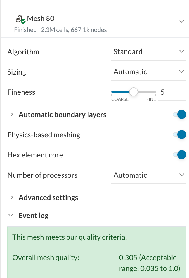Image resolution: width=189 pixels, height=278 pixels.
Task: Select the Mesh 80 title
Action: coord(41,19)
